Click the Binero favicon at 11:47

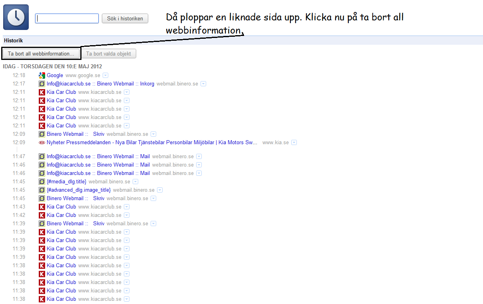(42, 157)
